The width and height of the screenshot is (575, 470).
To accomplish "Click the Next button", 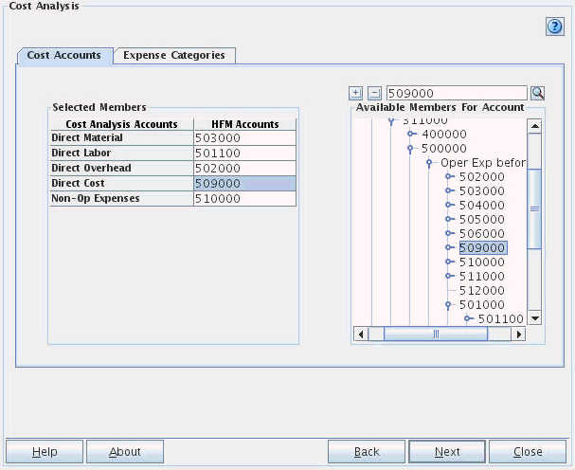I will pos(447,452).
